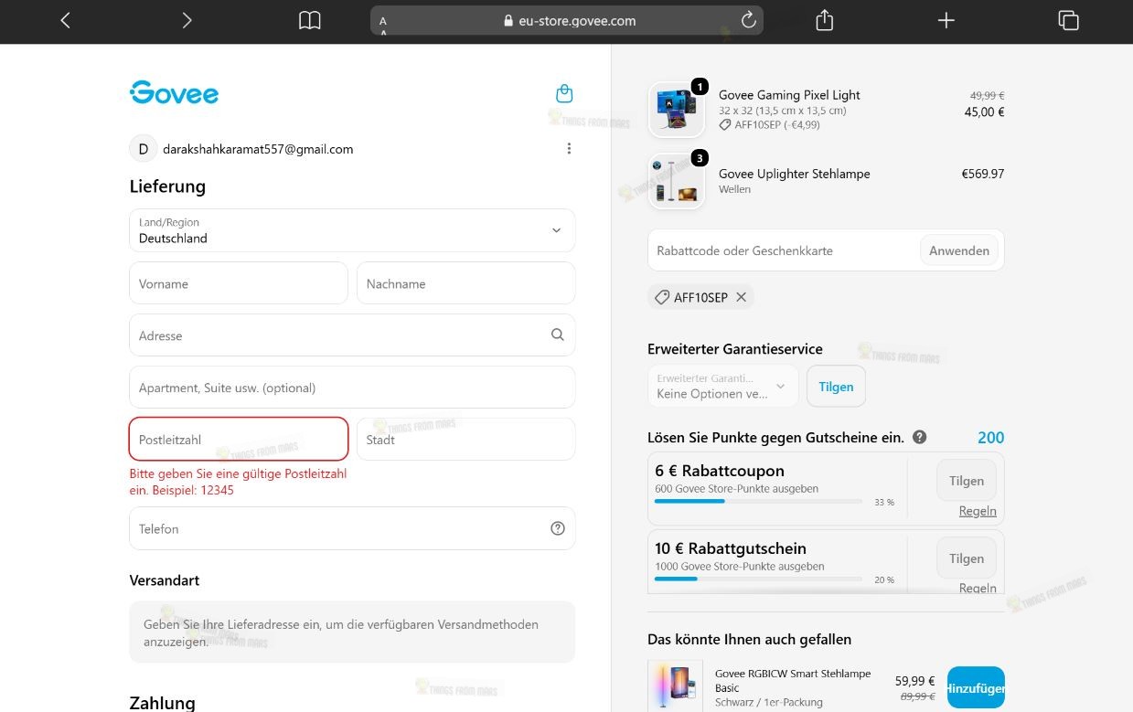Go back in the Safari browser
1133x712 pixels.
click(x=65, y=20)
